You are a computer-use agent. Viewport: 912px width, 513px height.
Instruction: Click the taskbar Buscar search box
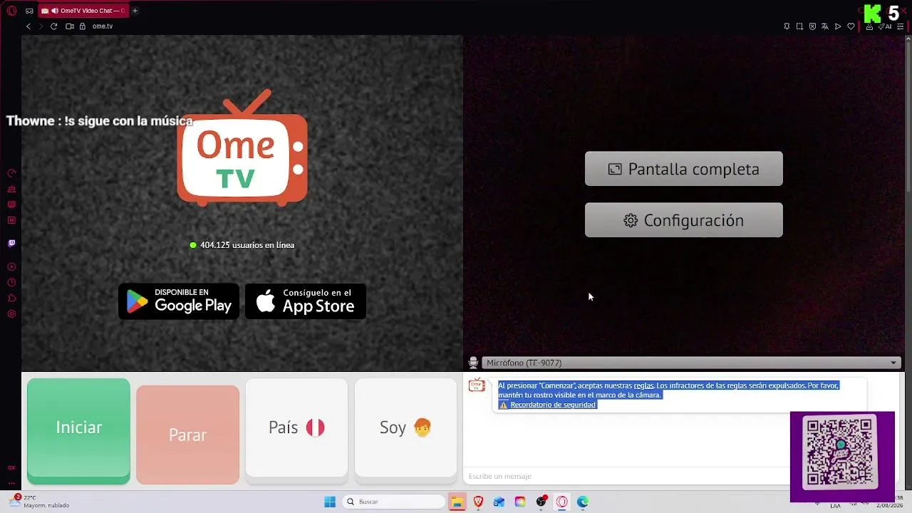click(393, 502)
